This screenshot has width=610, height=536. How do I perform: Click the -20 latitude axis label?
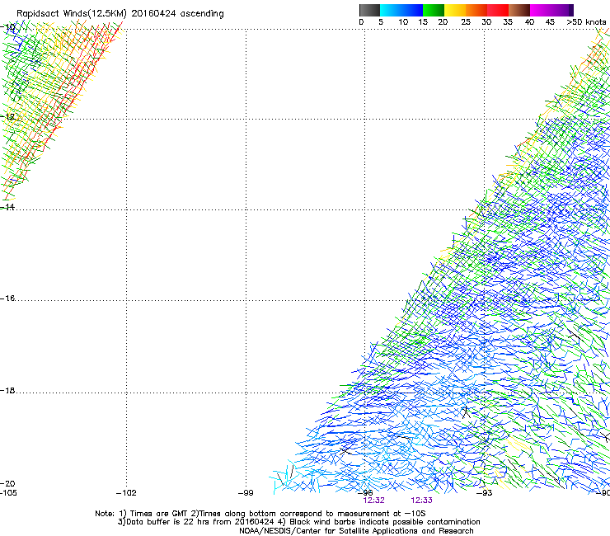pos(7,483)
